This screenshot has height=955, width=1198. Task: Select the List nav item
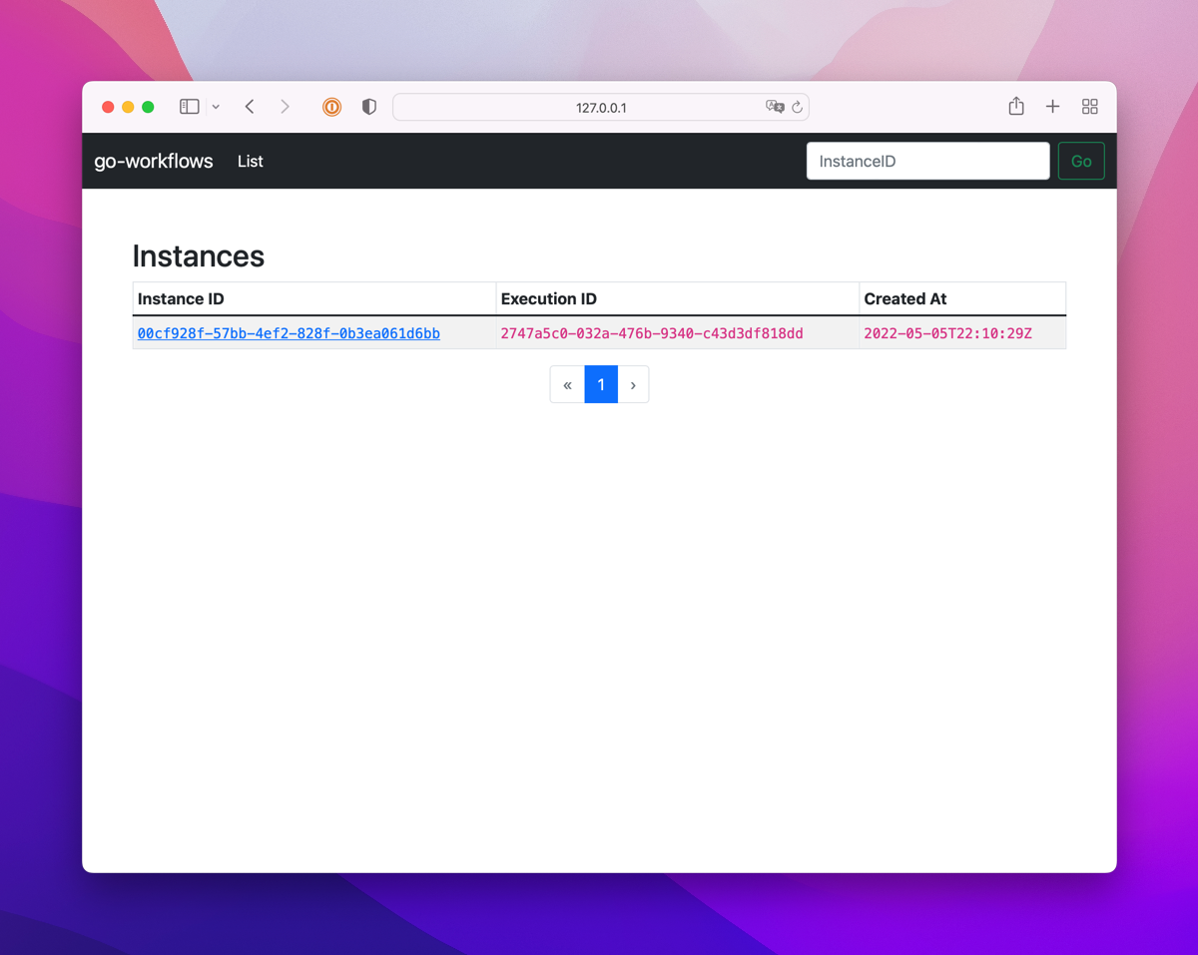pyautogui.click(x=251, y=161)
